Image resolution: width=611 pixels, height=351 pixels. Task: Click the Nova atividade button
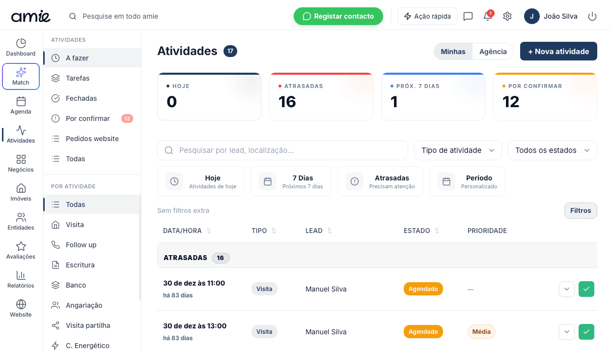558,52
